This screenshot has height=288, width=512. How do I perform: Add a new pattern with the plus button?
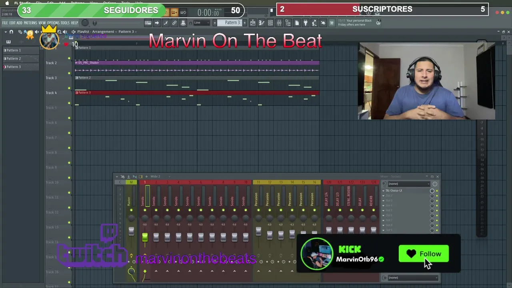coord(244,23)
